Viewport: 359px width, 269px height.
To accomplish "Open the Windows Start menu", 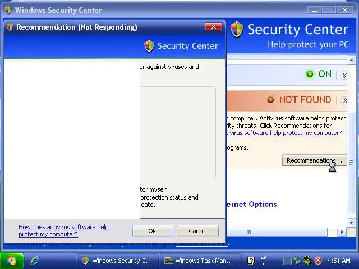I will pyautogui.click(x=11, y=261).
